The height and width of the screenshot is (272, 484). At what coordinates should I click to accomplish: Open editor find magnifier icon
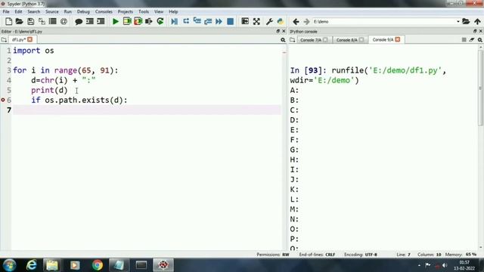coord(283,40)
